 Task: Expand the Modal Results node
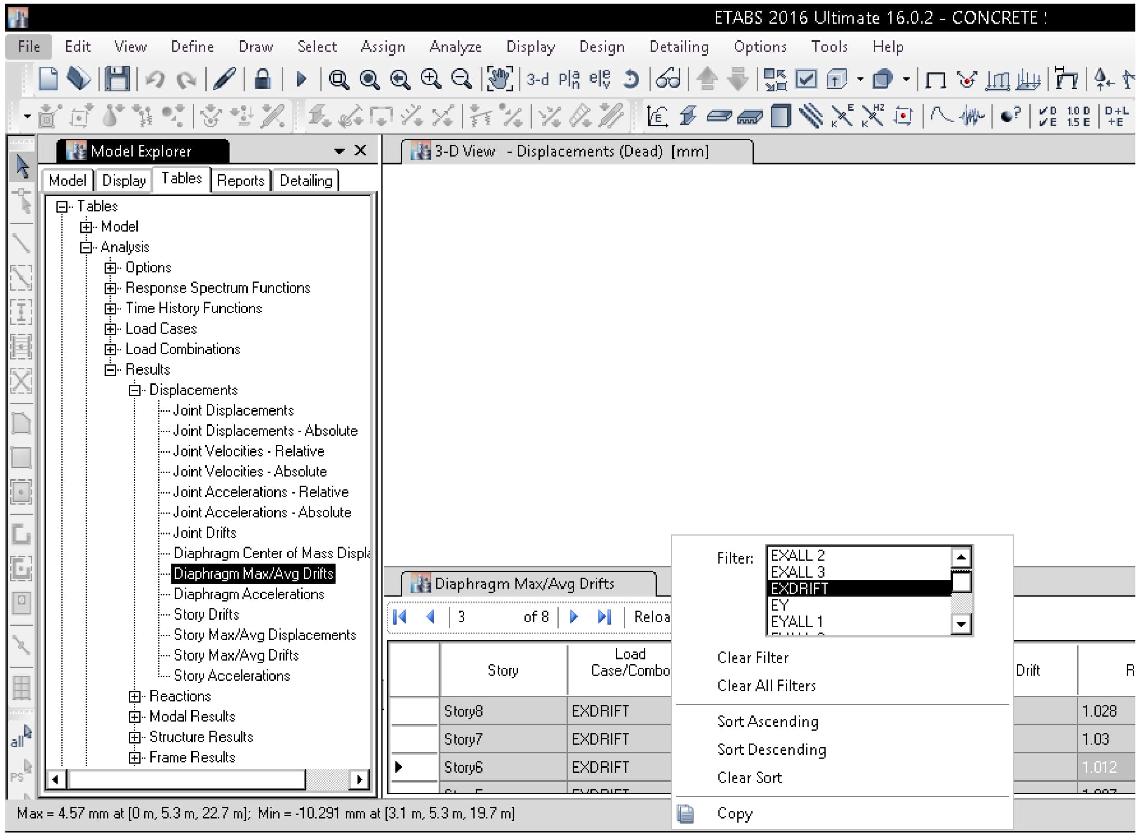tap(134, 717)
